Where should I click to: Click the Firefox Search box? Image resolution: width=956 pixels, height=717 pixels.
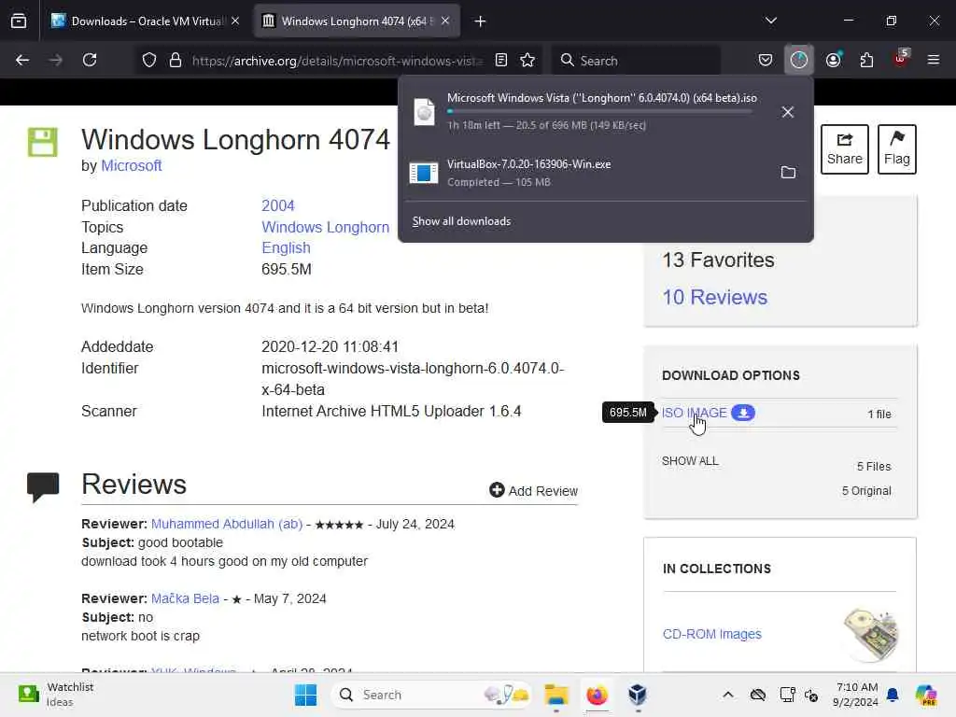tap(636, 61)
